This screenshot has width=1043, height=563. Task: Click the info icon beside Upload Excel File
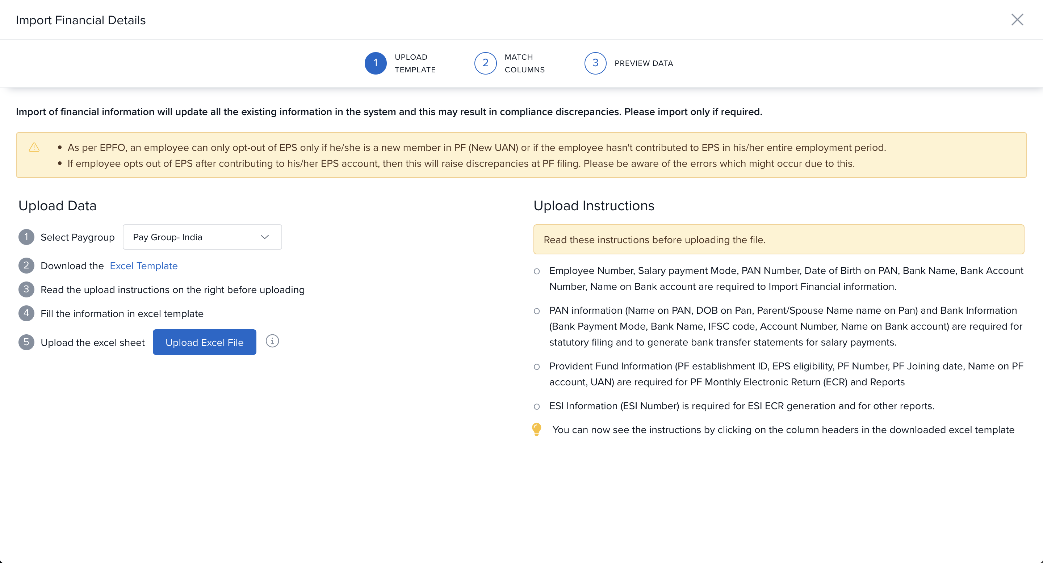tap(272, 341)
